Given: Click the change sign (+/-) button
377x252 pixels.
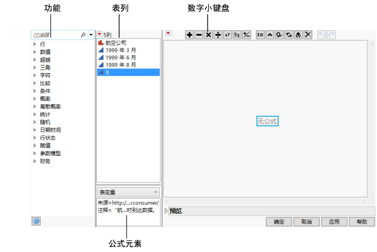Looking at the screenshot, I should 246,35.
